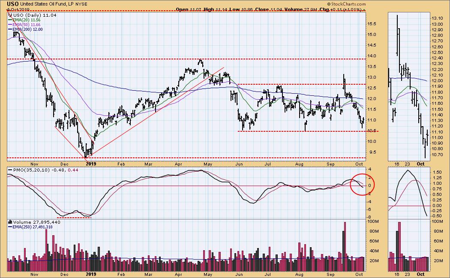Screen dimensions: 450x278
Task: Click the 10.70 label on the zoom panel axis
Action: point(437,154)
